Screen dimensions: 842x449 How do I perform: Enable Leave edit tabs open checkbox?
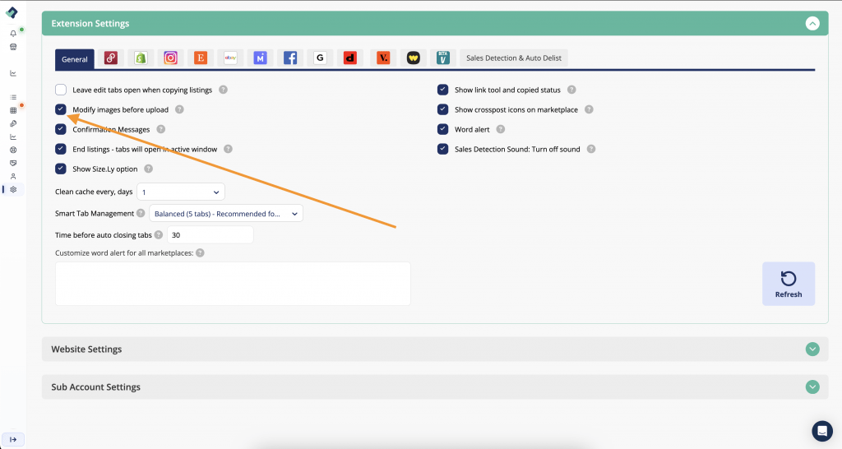[x=61, y=90]
